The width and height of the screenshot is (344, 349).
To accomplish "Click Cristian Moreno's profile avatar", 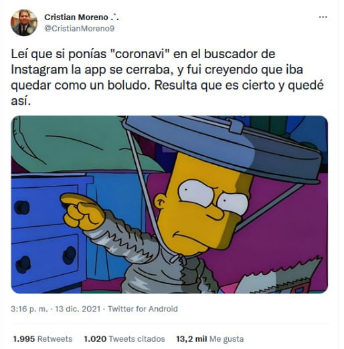I will click(x=24, y=23).
